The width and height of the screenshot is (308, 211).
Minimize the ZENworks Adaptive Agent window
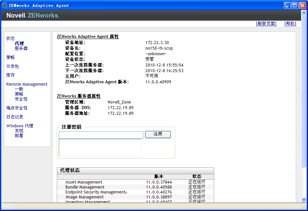click(x=287, y=6)
